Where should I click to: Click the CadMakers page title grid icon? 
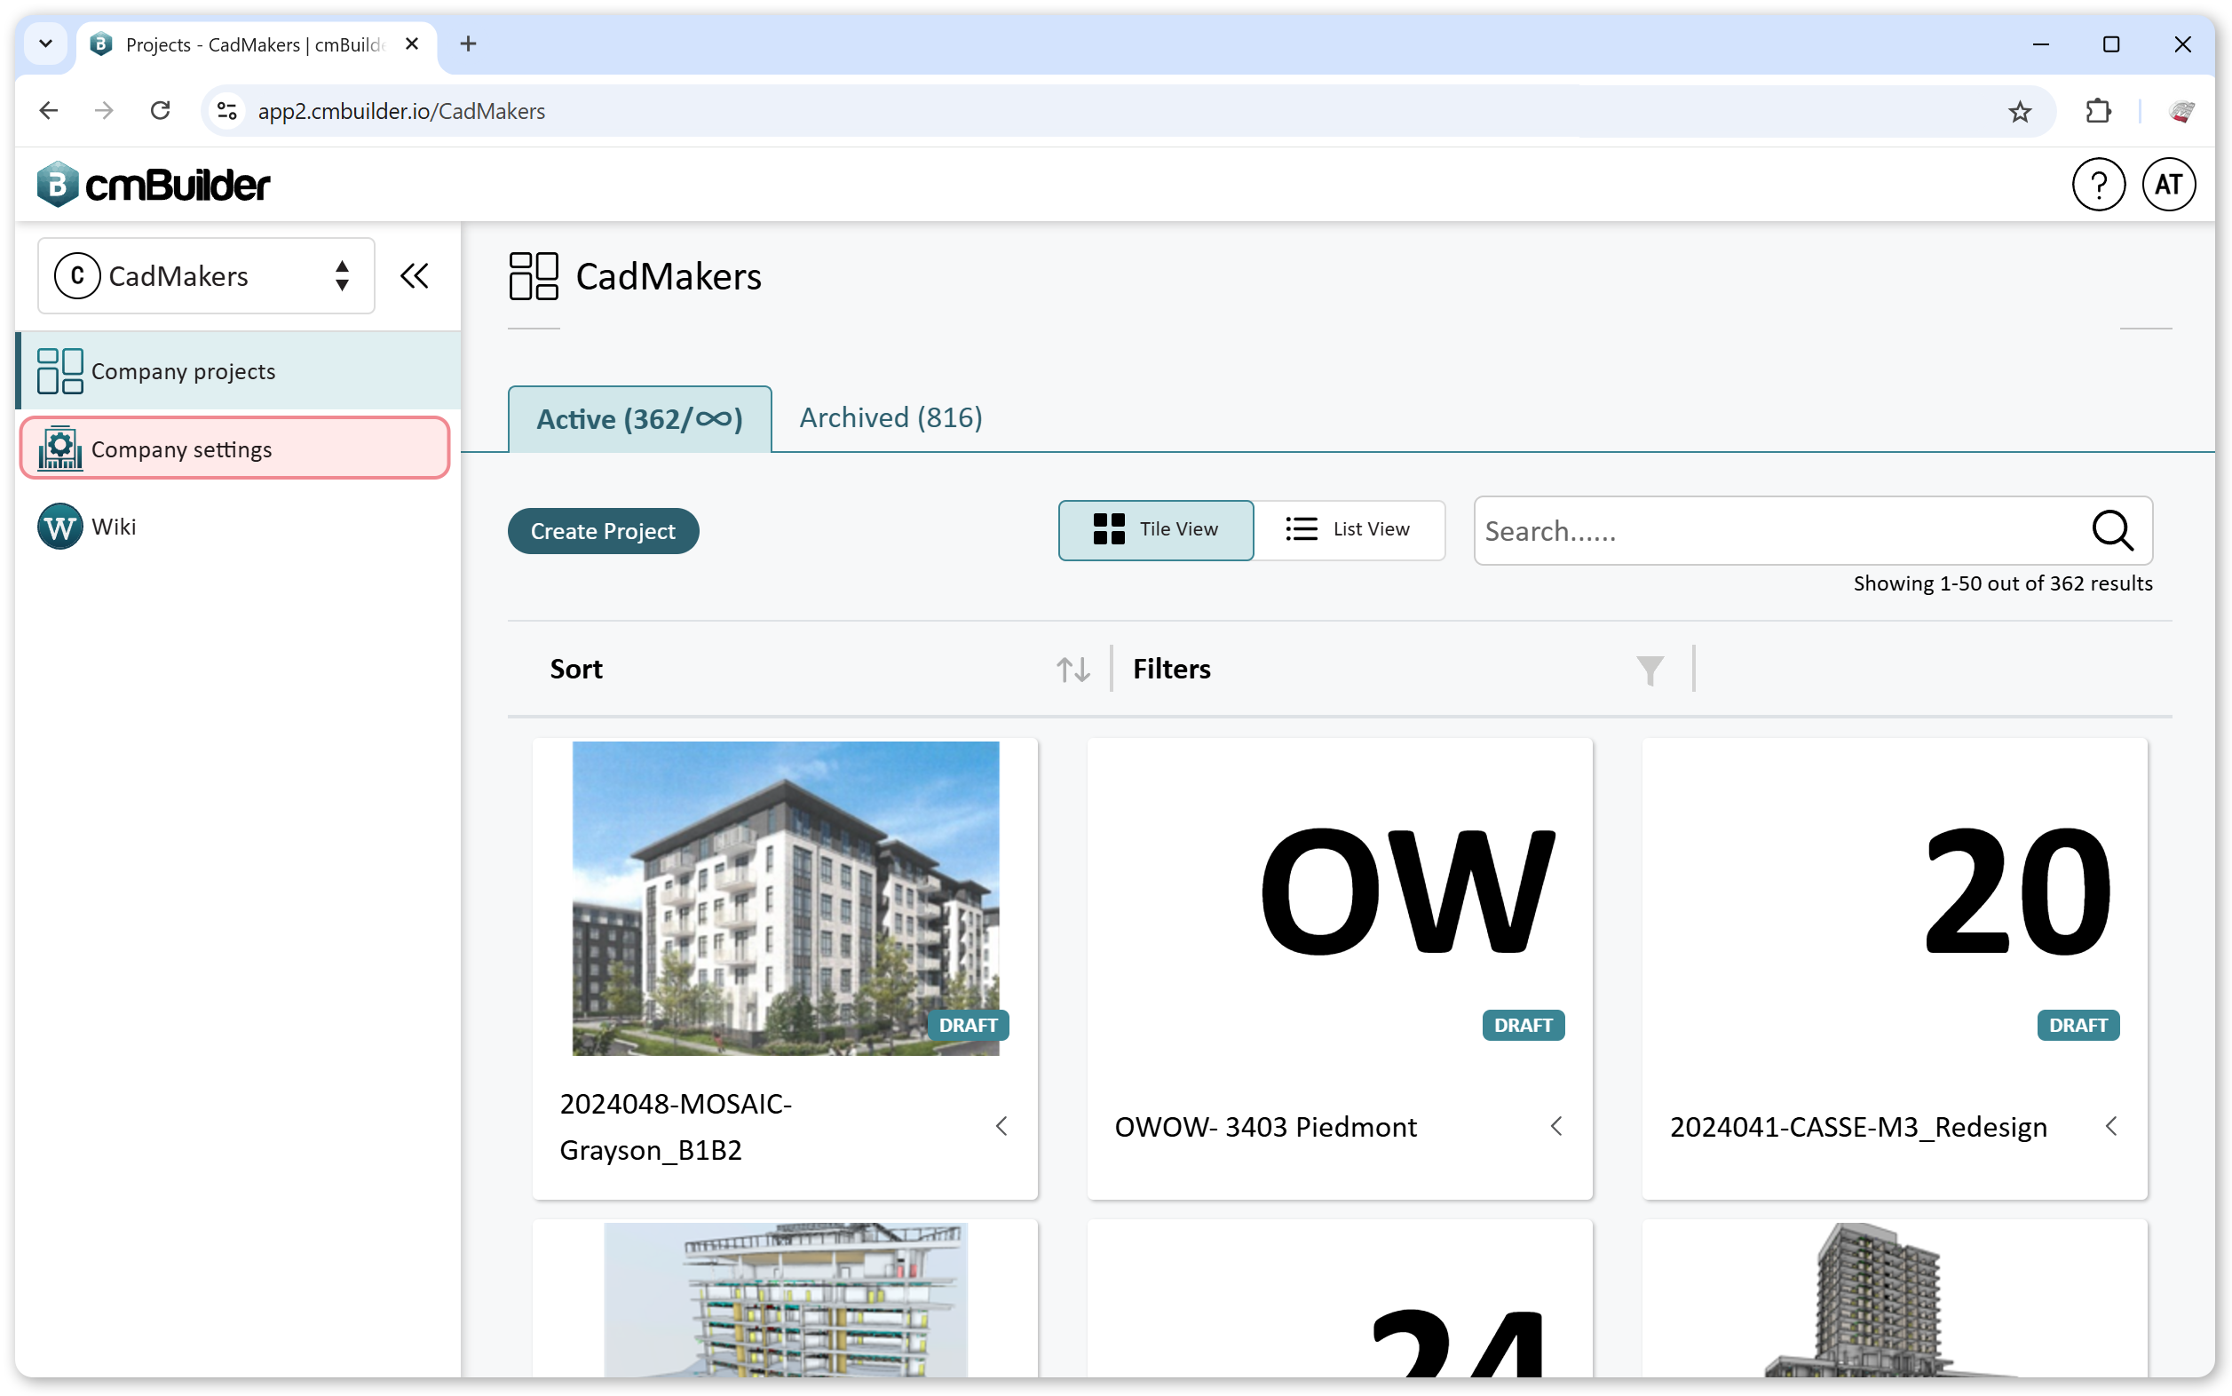point(533,275)
